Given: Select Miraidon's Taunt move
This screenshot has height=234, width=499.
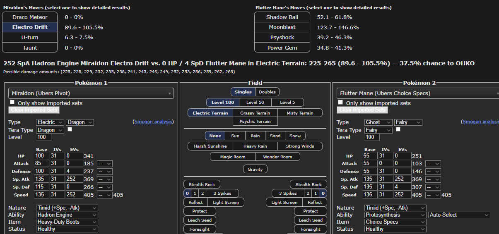Looking at the screenshot, I should click(30, 48).
